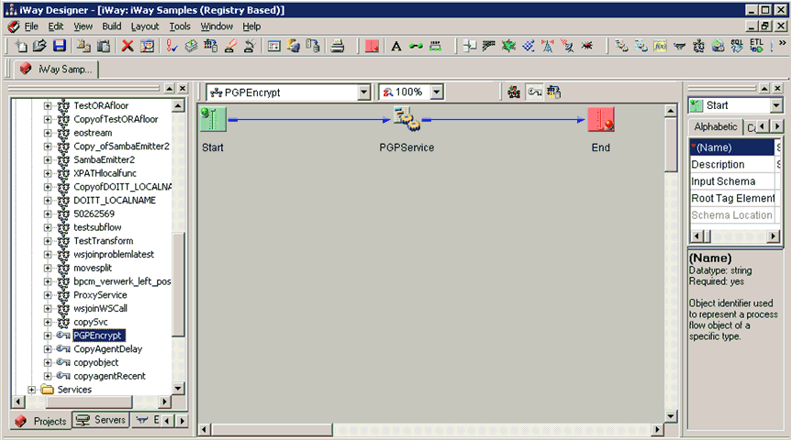791x440 pixels.
Task: Expand the Services folder node
Action: [x=31, y=390]
